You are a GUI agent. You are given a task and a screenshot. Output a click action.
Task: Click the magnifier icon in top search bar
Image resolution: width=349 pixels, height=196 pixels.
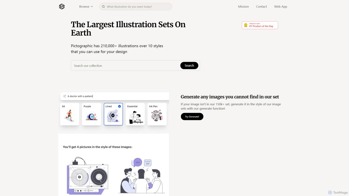104,7
